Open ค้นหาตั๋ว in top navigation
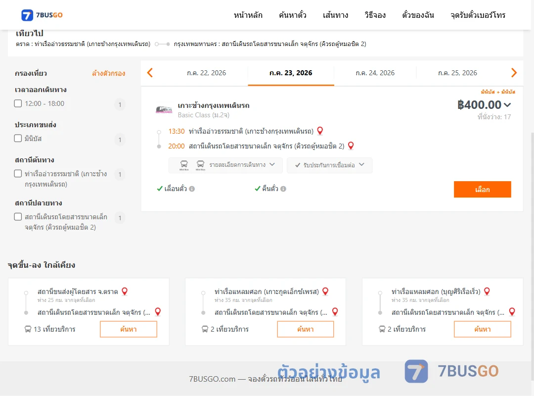 (x=293, y=15)
